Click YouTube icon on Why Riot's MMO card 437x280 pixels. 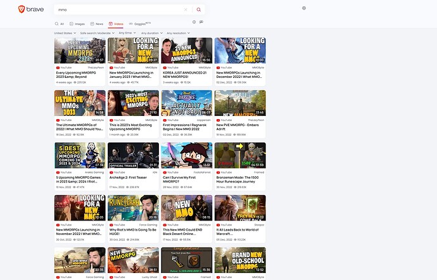tap(111, 225)
